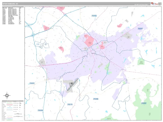This screenshot has height=122, width=163.
Task: Select the 29306 ZIP label on map
Action: [96, 99]
